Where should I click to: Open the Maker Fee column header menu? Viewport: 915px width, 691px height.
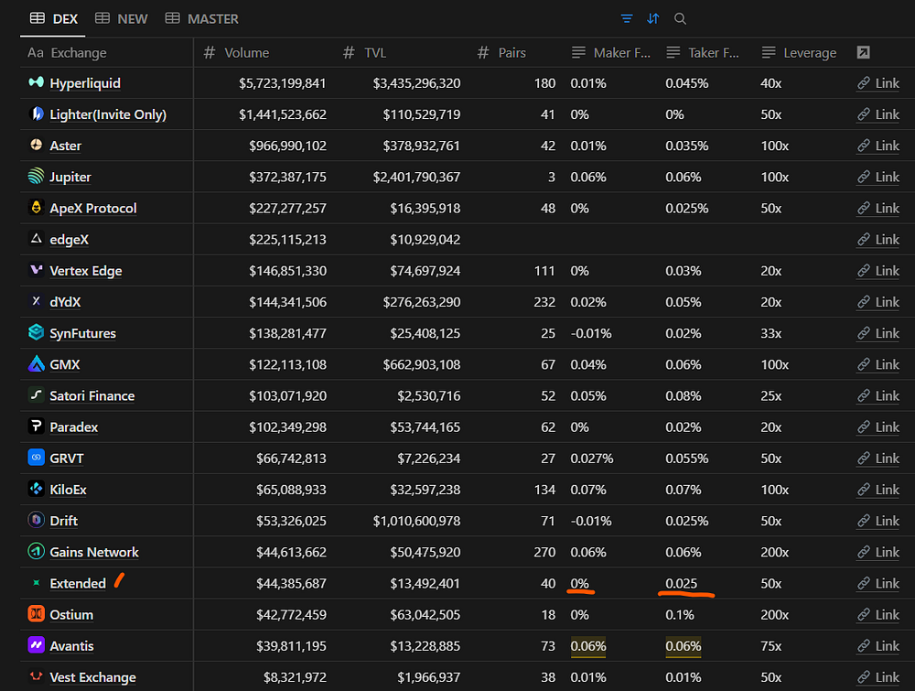tap(610, 52)
